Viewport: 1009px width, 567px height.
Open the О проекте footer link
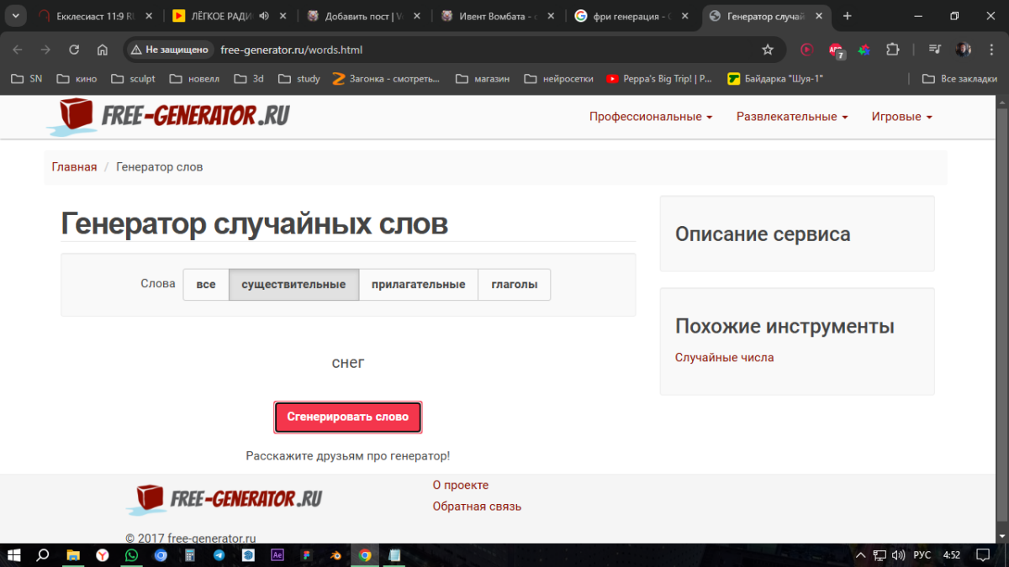tap(460, 486)
